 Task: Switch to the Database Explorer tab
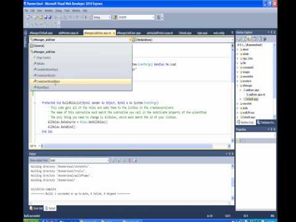point(266,123)
